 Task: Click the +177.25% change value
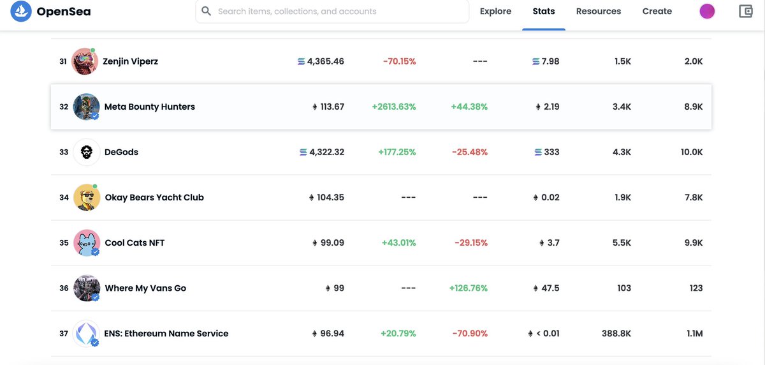397,153
